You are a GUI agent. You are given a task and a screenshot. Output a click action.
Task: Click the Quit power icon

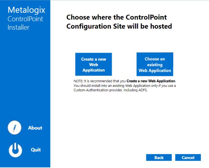[15, 150]
